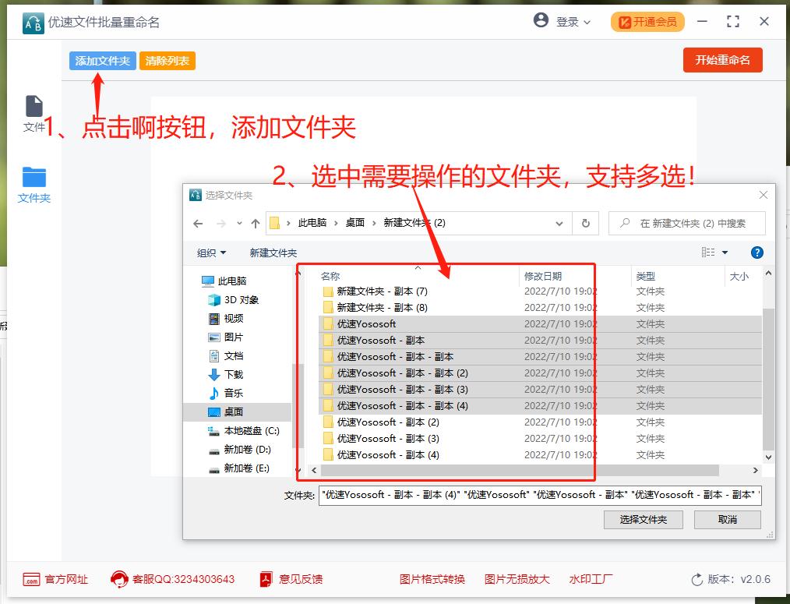This screenshot has height=604, width=790.
Task: Change view layout icon in dialog
Action: (708, 252)
